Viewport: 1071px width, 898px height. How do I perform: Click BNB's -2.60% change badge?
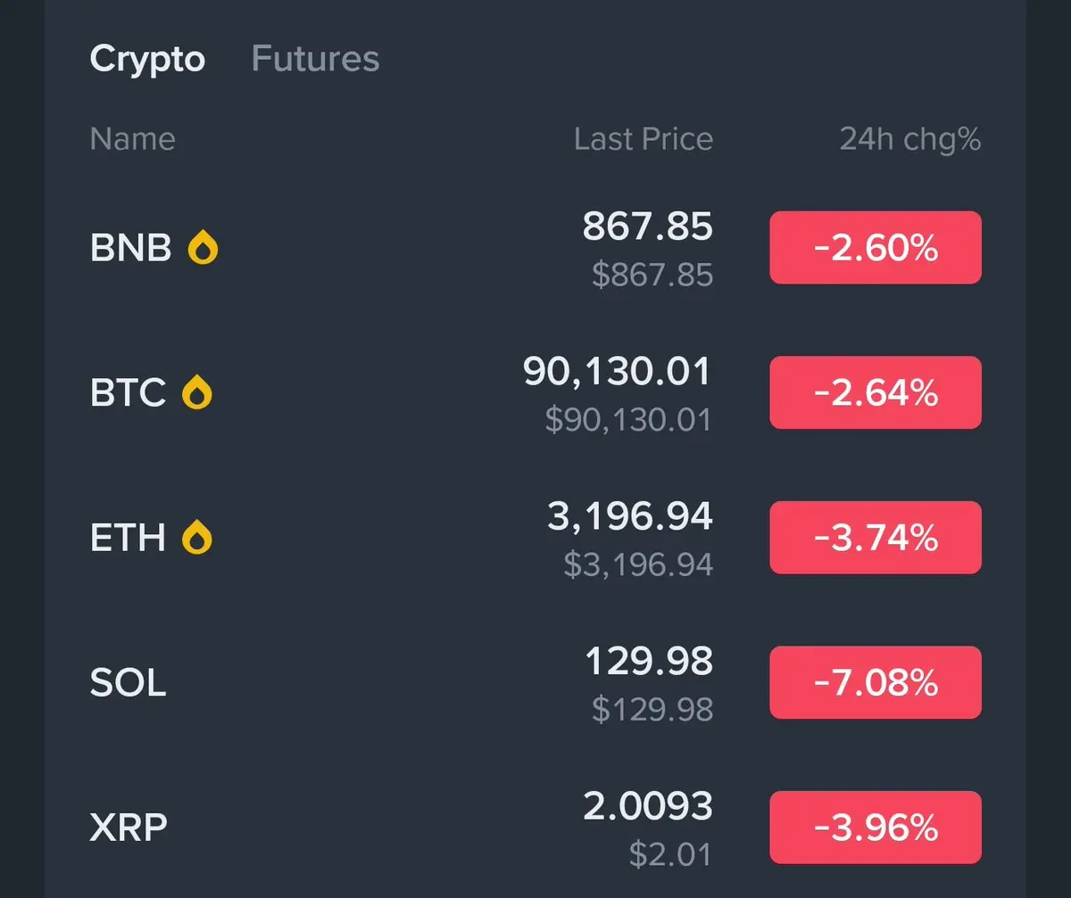click(x=876, y=248)
